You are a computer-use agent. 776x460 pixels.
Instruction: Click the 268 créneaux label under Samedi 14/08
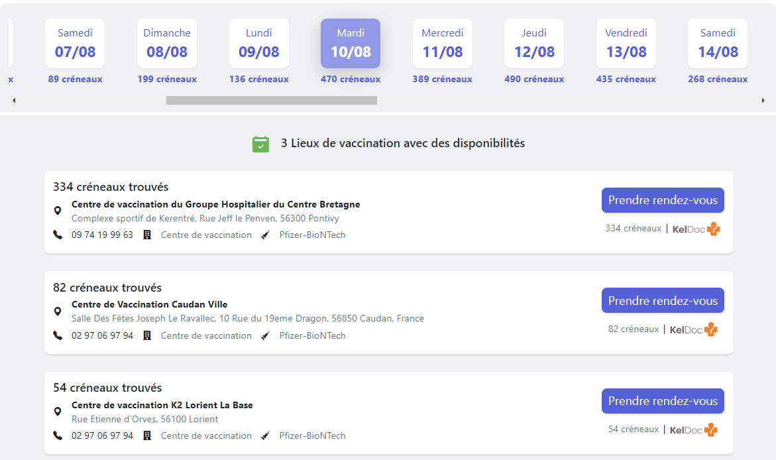click(x=718, y=80)
